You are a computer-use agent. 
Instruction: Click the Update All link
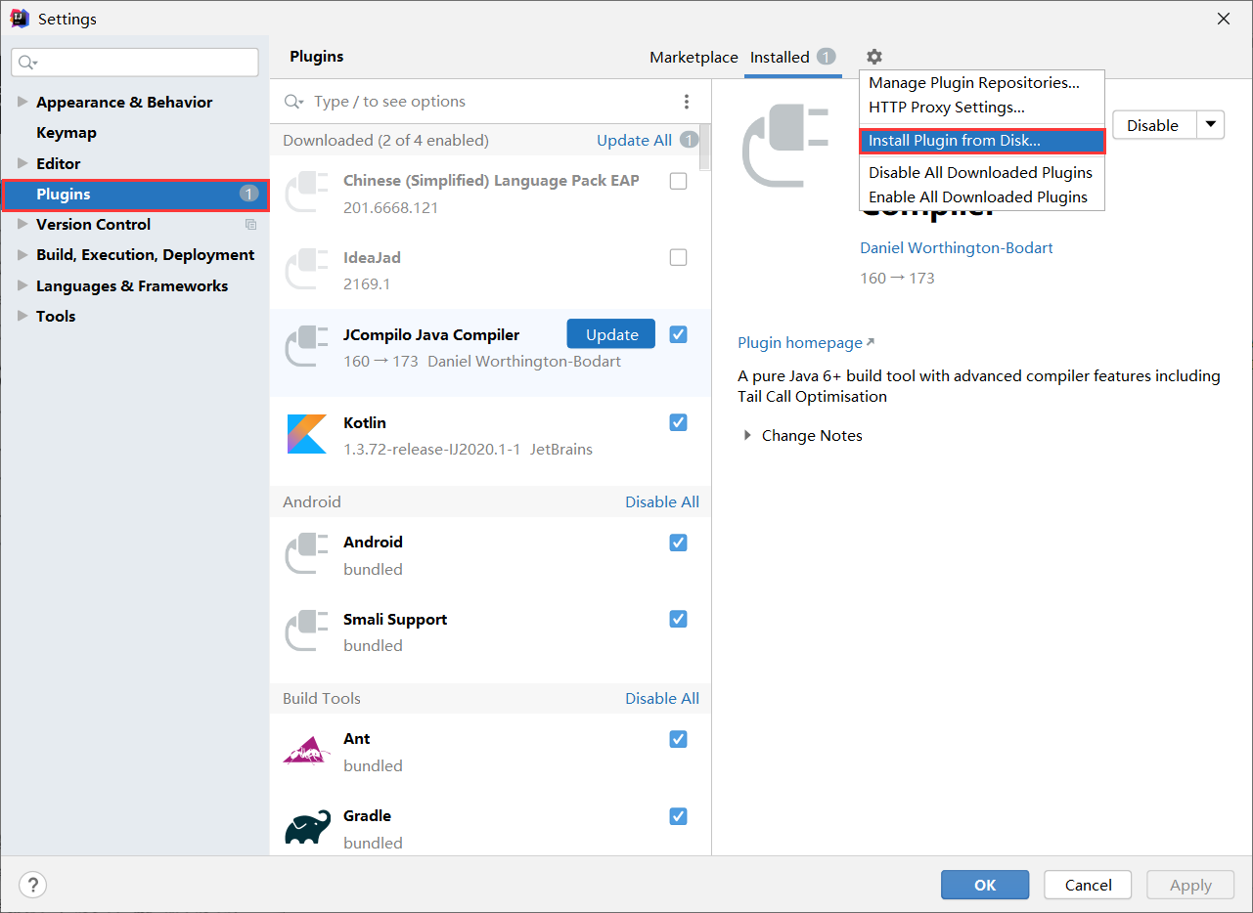634,141
